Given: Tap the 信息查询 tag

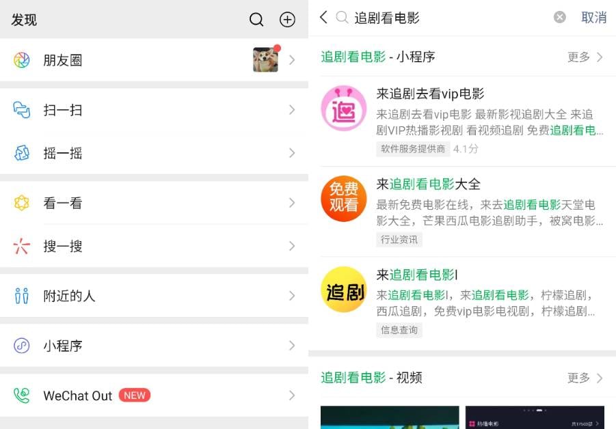Looking at the screenshot, I should [x=399, y=330].
